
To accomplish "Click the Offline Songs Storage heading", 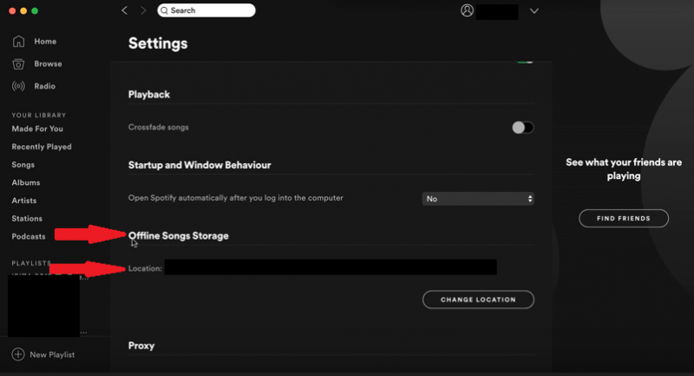I will pos(179,235).
